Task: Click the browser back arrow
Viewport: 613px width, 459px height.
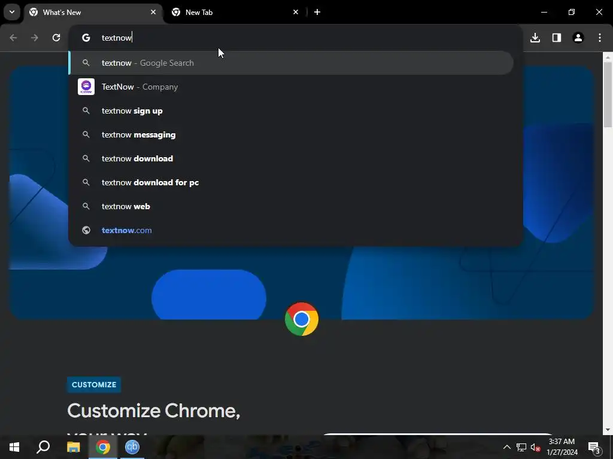Action: [13, 38]
